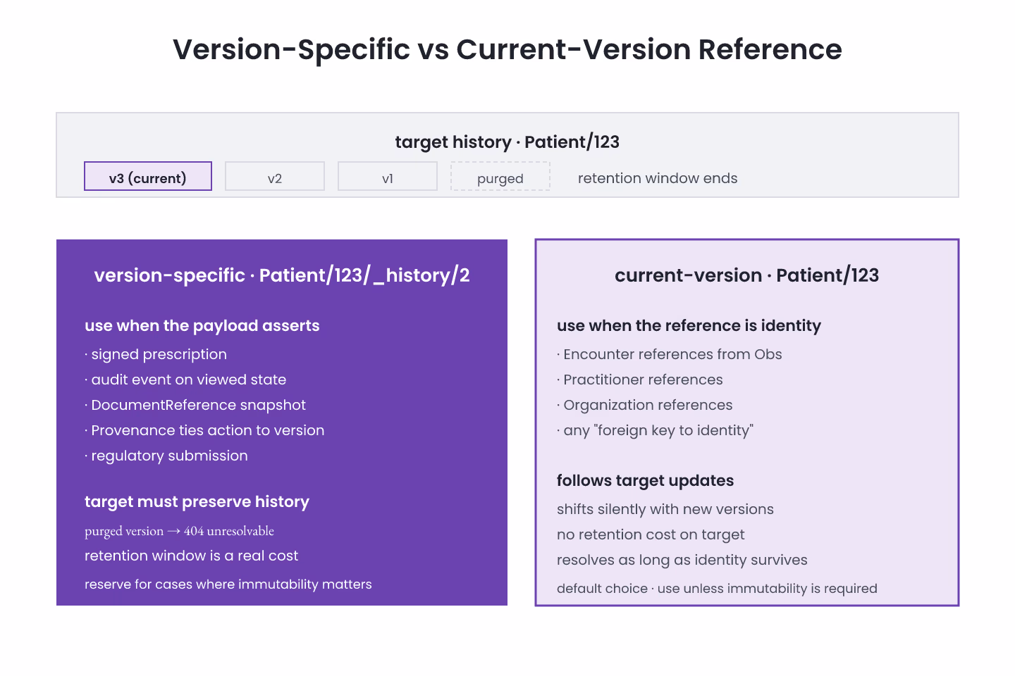Select 'retention window is a real cost'
This screenshot has width=1015, height=676.
tap(191, 556)
